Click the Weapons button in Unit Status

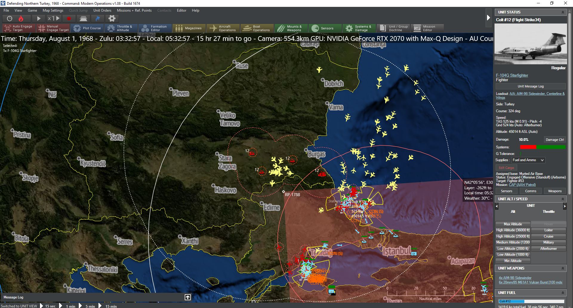click(x=555, y=191)
